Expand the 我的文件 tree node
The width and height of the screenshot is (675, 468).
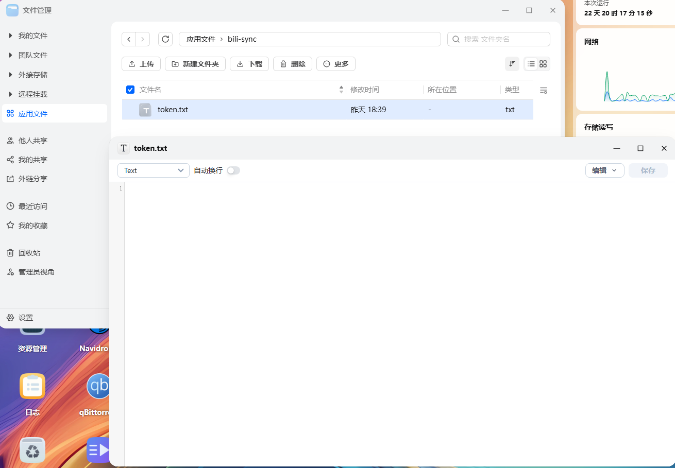11,36
